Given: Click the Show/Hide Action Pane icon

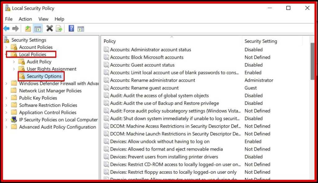Looking at the screenshot, I should [81, 29].
